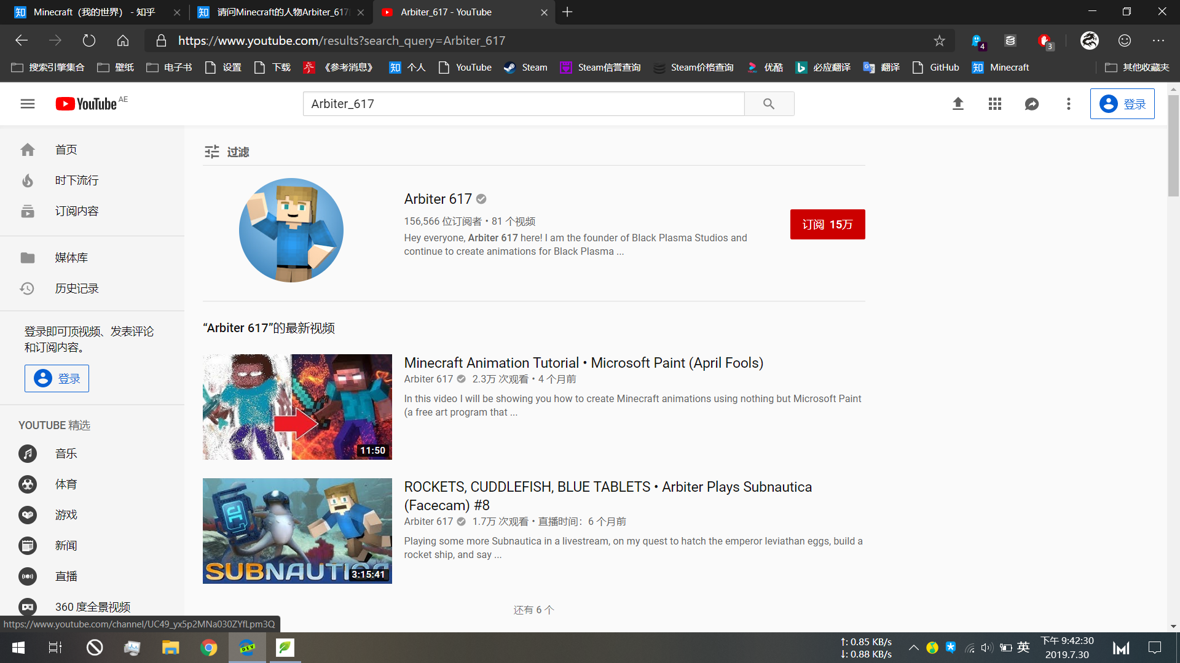Image resolution: width=1180 pixels, height=663 pixels.
Task: Subscribe to Arbiter 617 with 订阅 button
Action: coord(827,224)
